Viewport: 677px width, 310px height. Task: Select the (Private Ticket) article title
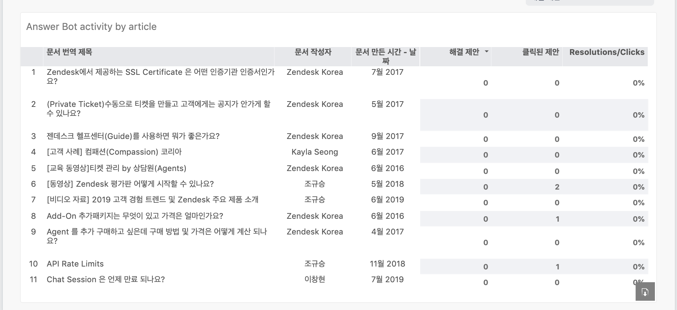tap(159, 108)
